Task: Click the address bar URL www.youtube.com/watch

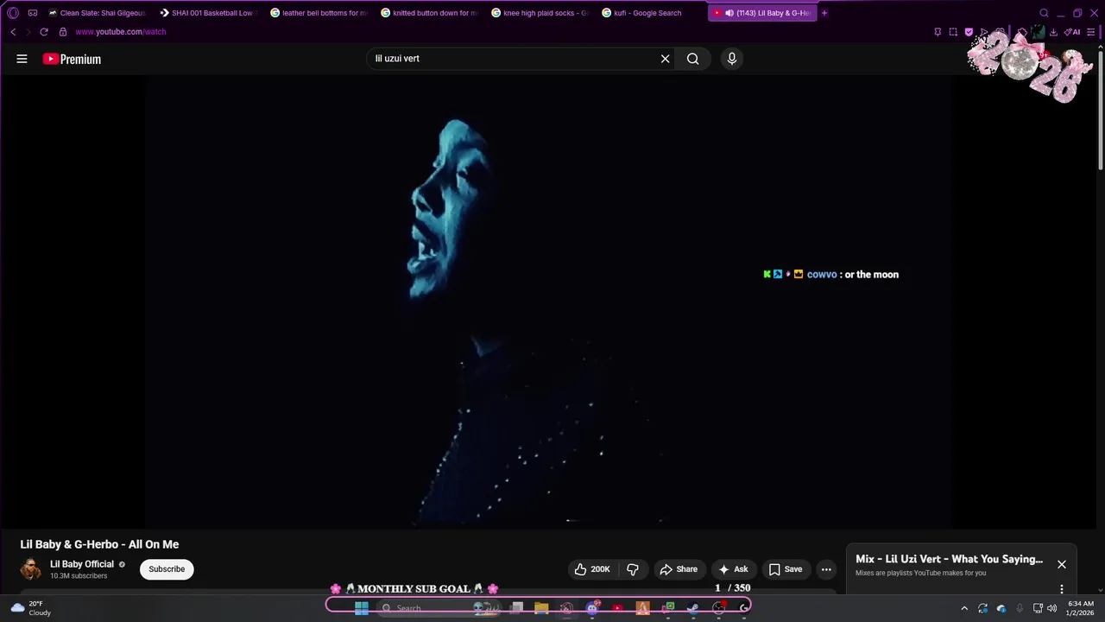Action: 120,32
